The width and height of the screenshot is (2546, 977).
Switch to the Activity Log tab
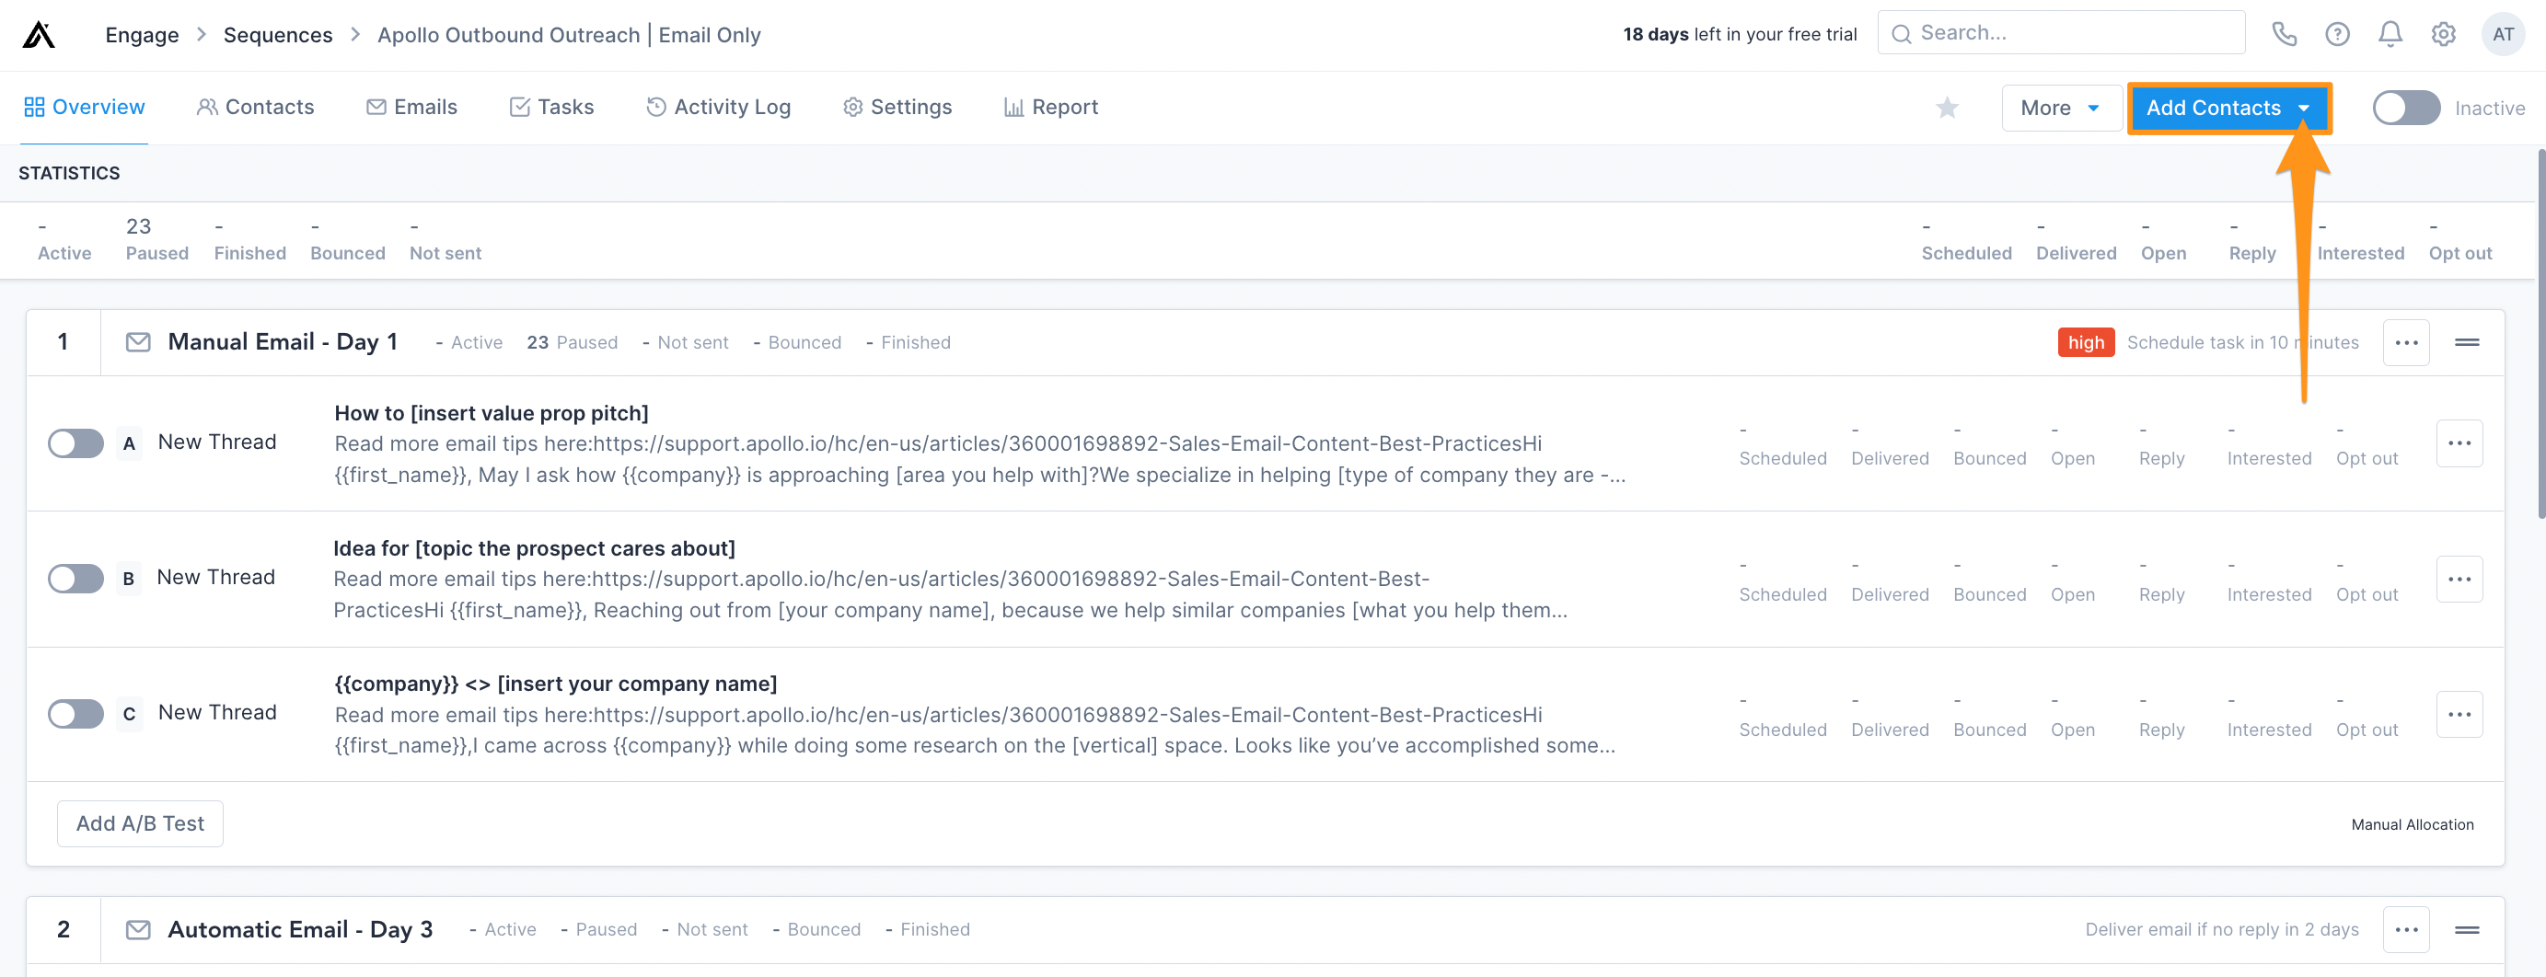click(x=718, y=107)
